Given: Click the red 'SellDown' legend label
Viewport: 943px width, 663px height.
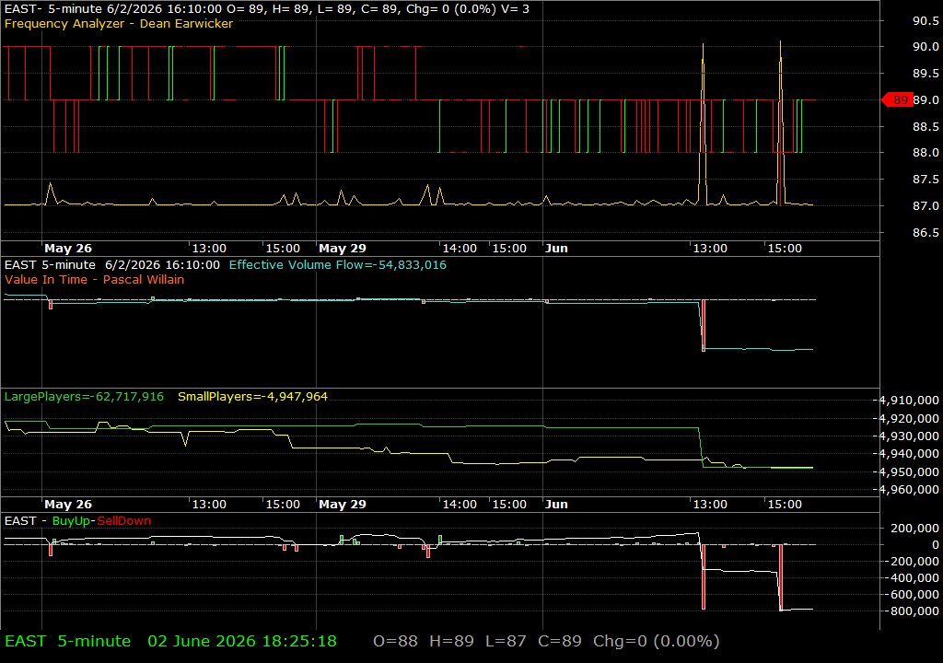Looking at the screenshot, I should (124, 521).
